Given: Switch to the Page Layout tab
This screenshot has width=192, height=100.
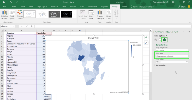Looking at the screenshot, I should pyautogui.click(x=42, y=6).
